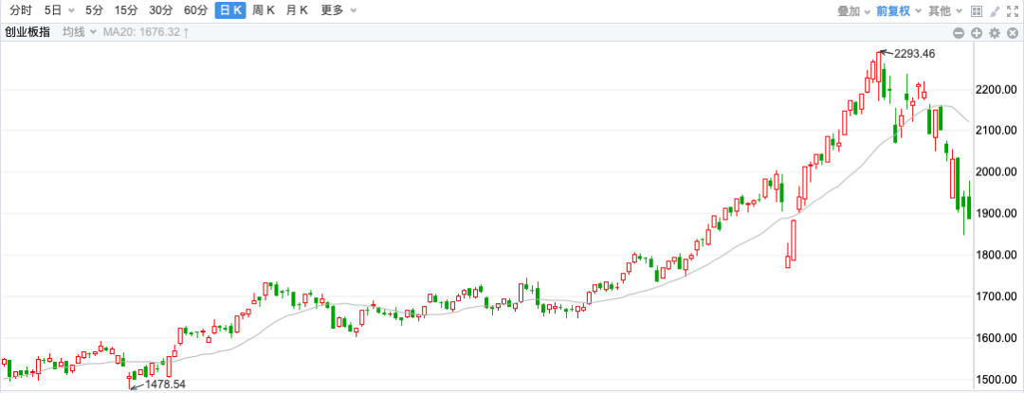
Task: Click the 2100.00 price axis label
Action: (996, 131)
